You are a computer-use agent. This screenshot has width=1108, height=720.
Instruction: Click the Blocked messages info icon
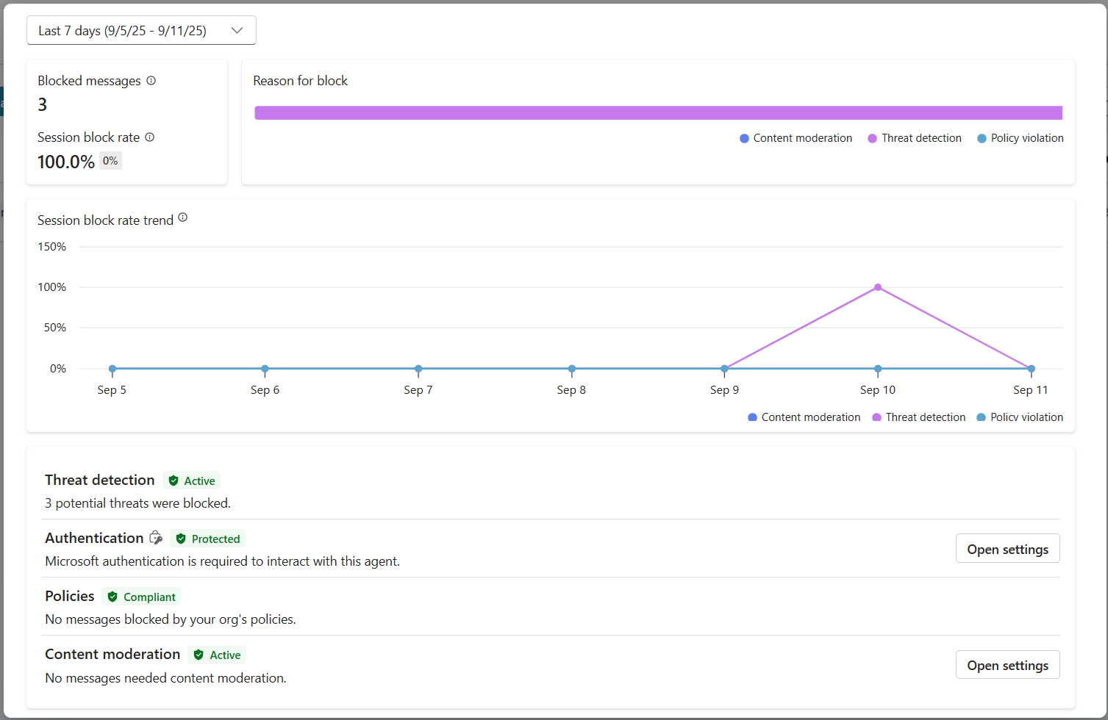point(151,81)
